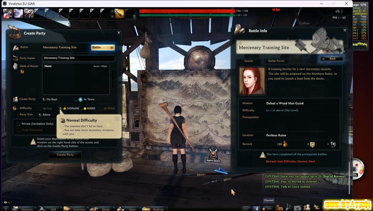Open the mailbox envelope icon
Screen dimensions: 373x211
298,208
